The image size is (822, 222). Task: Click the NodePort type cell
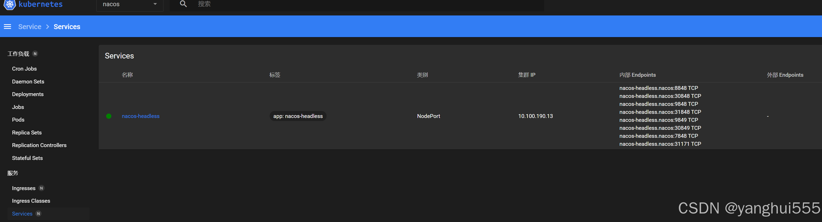429,116
